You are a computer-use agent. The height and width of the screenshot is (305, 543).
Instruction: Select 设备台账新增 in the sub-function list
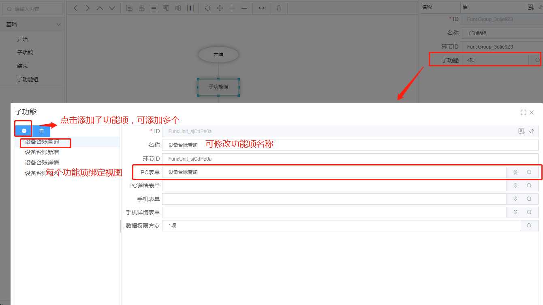pyautogui.click(x=42, y=152)
